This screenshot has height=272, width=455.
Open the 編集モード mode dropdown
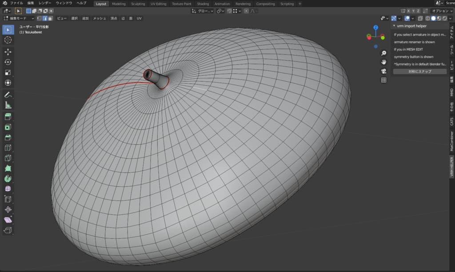coord(19,18)
